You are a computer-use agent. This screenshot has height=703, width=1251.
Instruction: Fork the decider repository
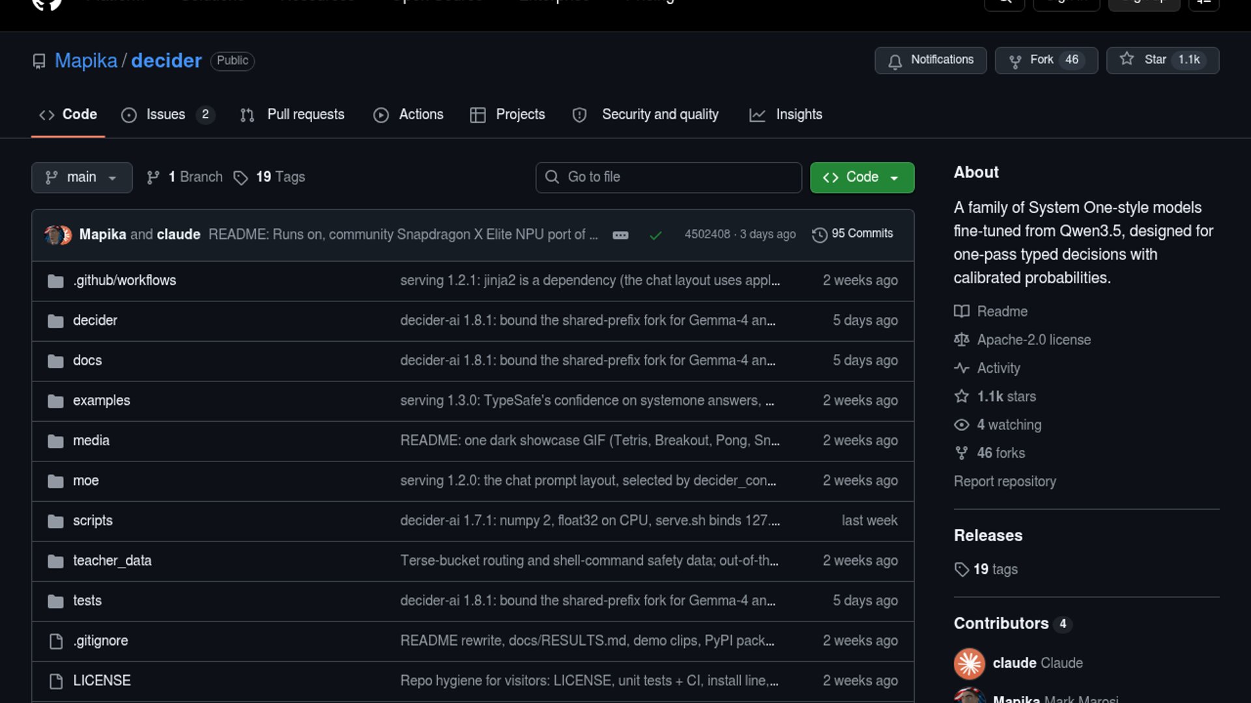(1046, 60)
